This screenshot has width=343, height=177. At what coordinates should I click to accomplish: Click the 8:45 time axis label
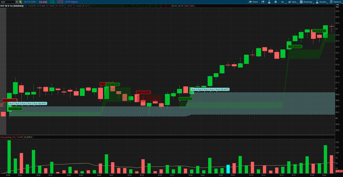coord(99,175)
